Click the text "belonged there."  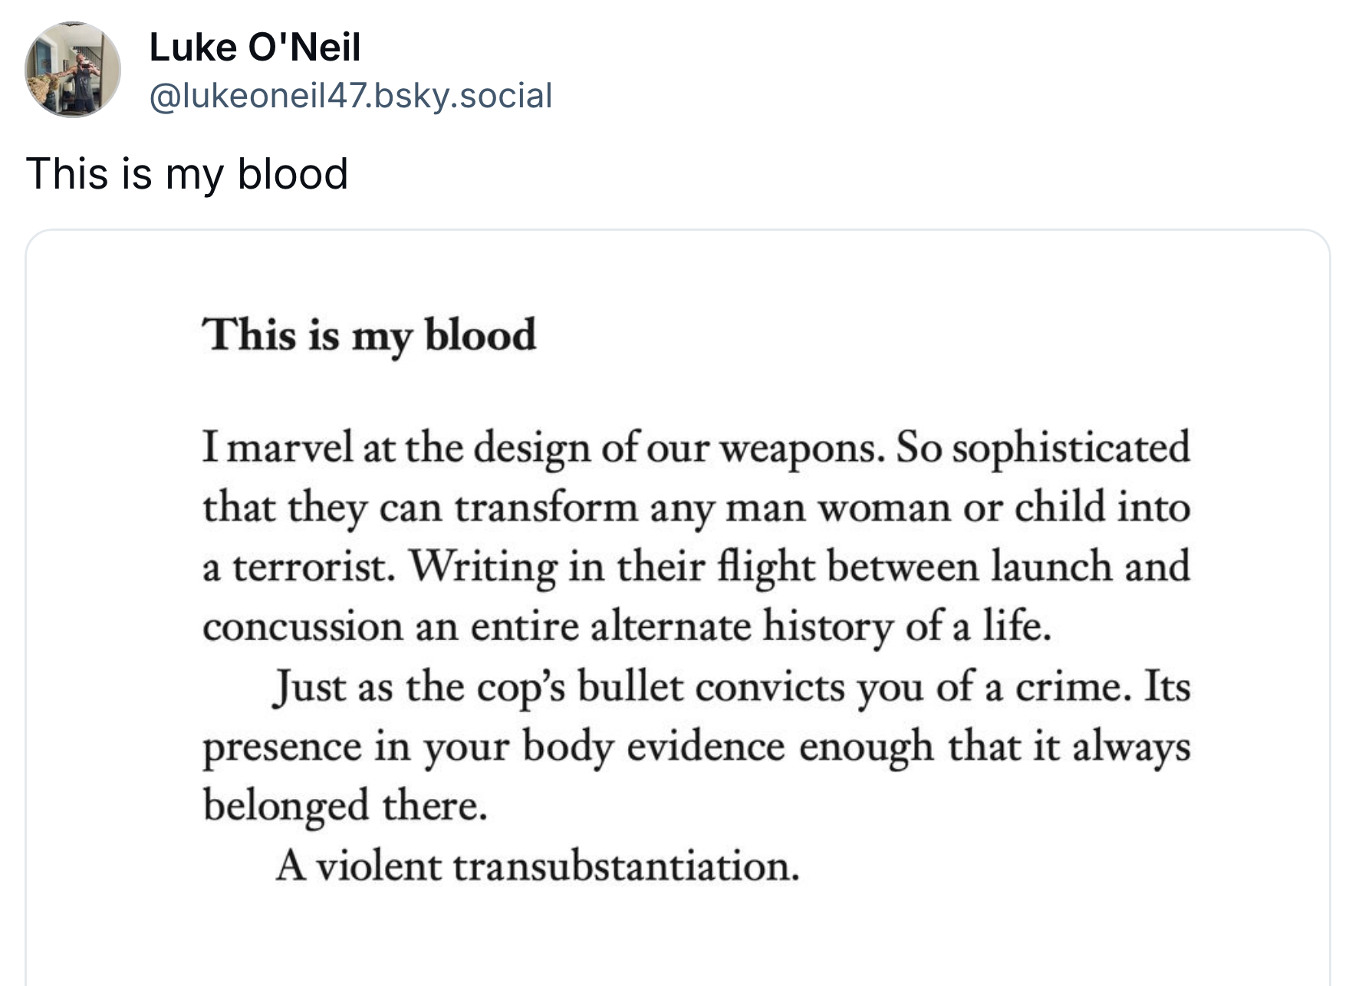(x=345, y=806)
